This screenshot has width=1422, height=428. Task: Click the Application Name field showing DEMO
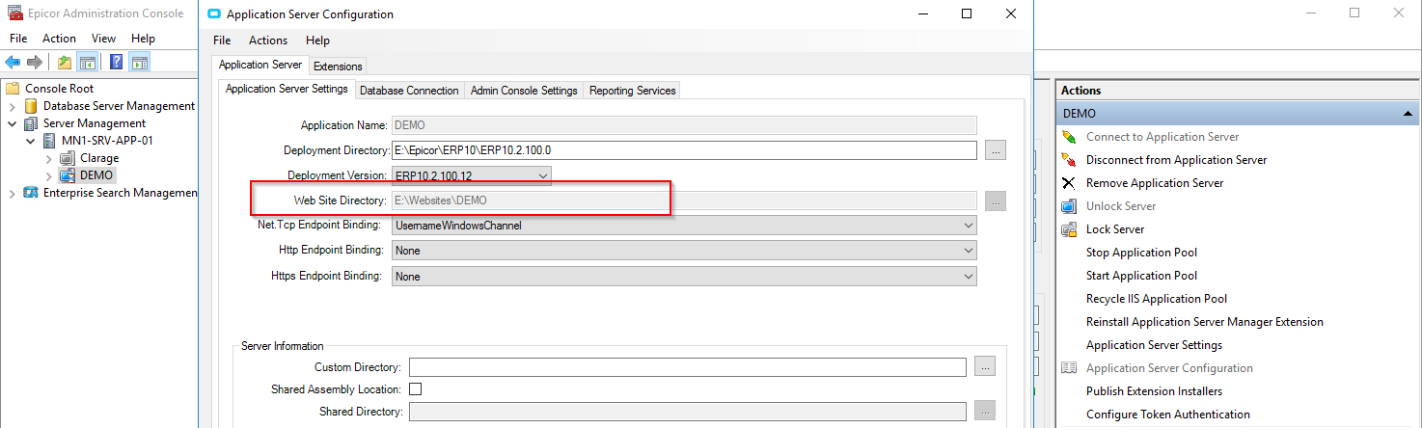[x=684, y=125]
